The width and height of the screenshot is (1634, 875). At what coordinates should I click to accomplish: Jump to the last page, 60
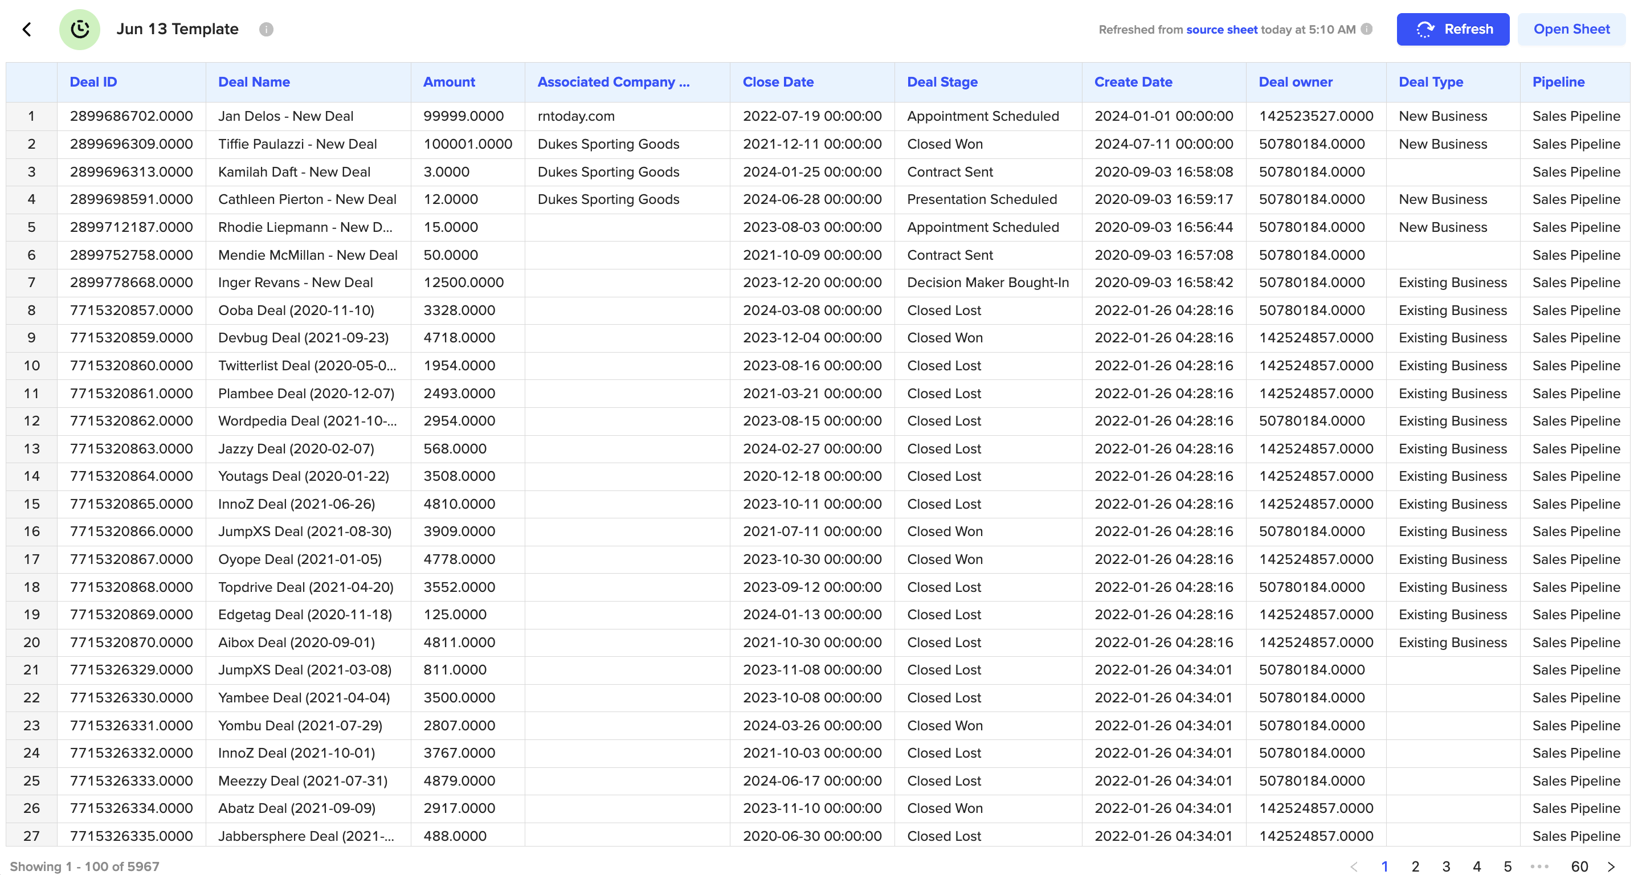(1579, 866)
